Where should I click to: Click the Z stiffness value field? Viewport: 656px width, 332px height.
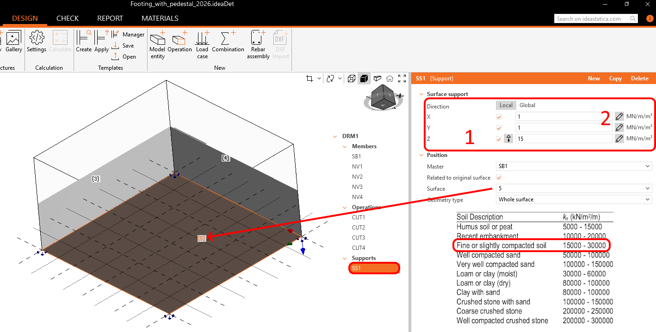point(563,139)
